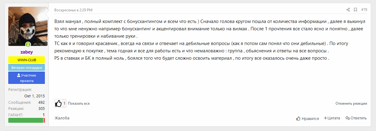Like the post with Нравится

(308, 118)
